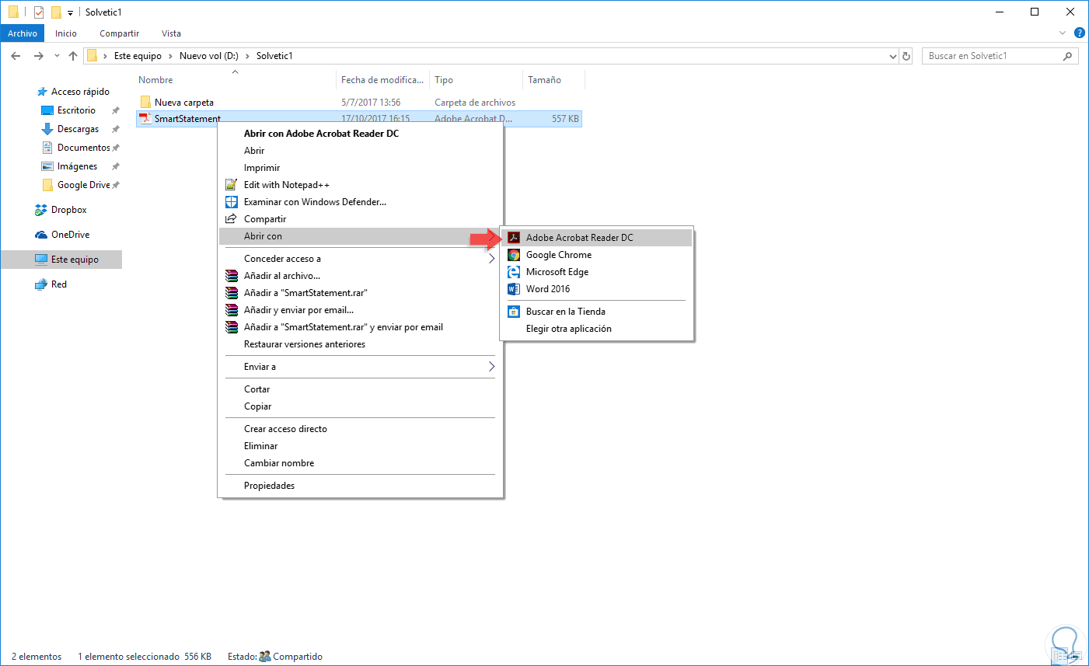This screenshot has width=1089, height=666.
Task: Open the Archivo tab
Action: pyautogui.click(x=23, y=33)
